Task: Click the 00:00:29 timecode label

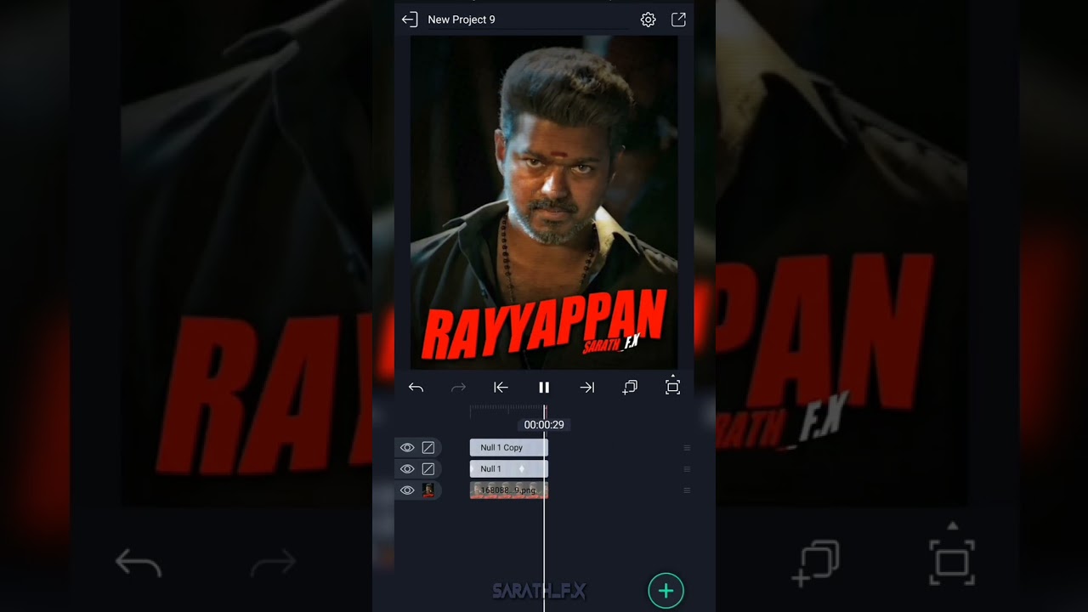Action: (544, 425)
